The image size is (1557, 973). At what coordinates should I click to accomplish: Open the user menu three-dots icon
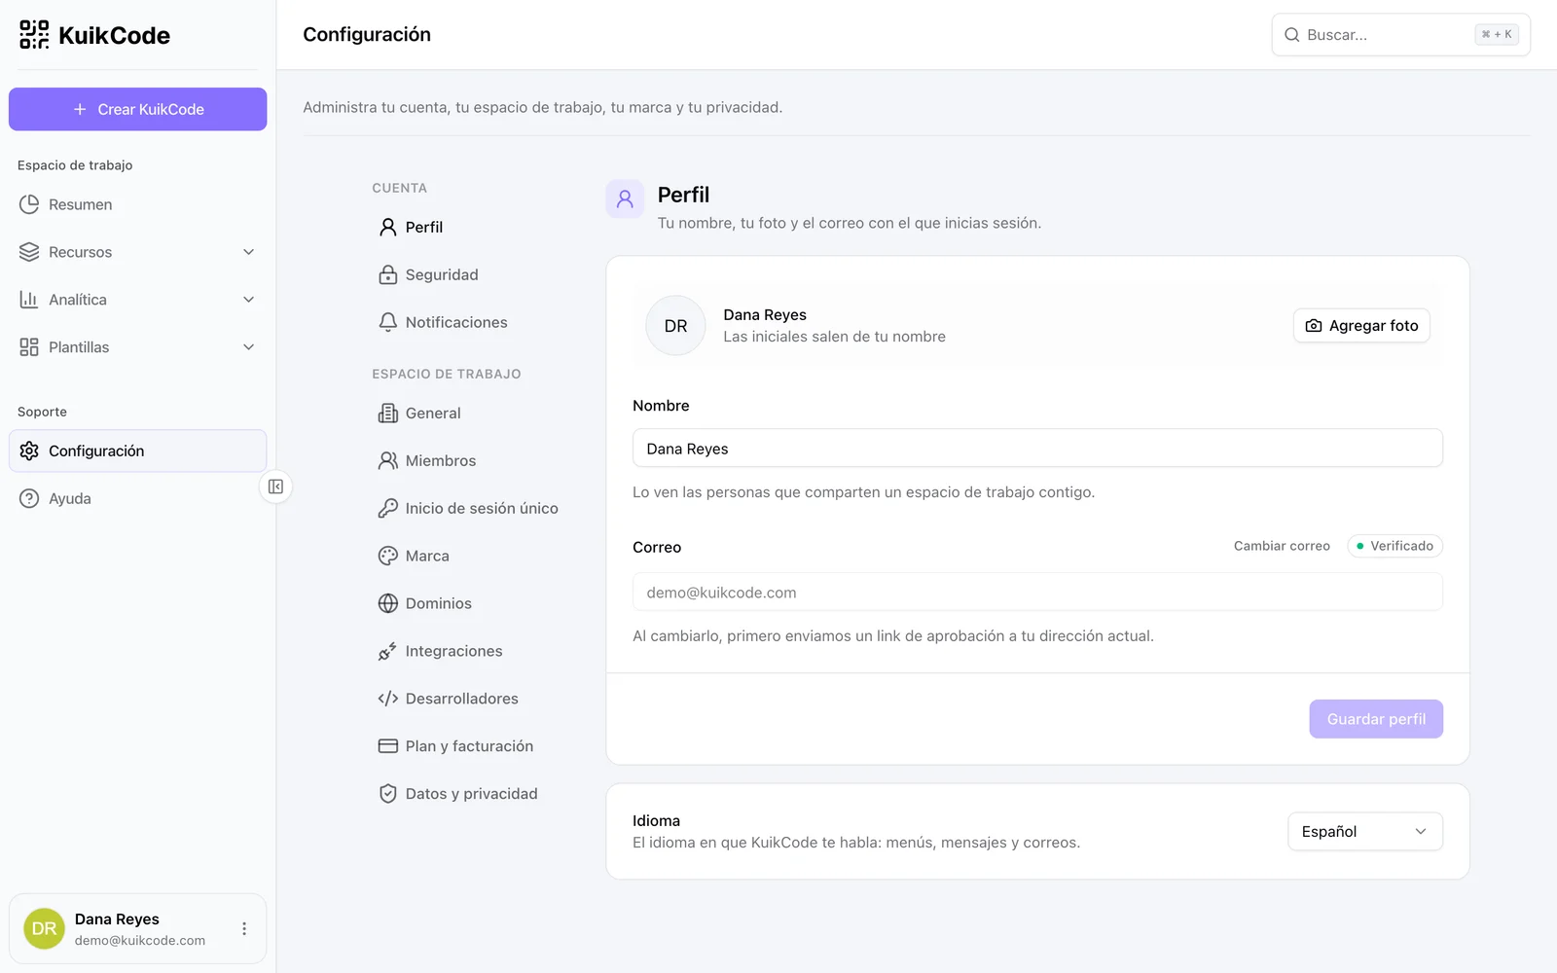click(x=244, y=929)
